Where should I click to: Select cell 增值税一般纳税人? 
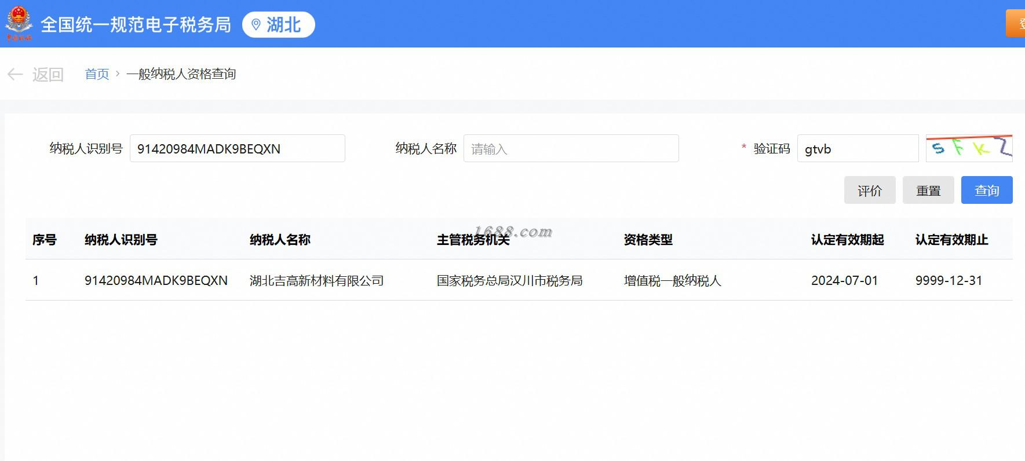point(673,280)
